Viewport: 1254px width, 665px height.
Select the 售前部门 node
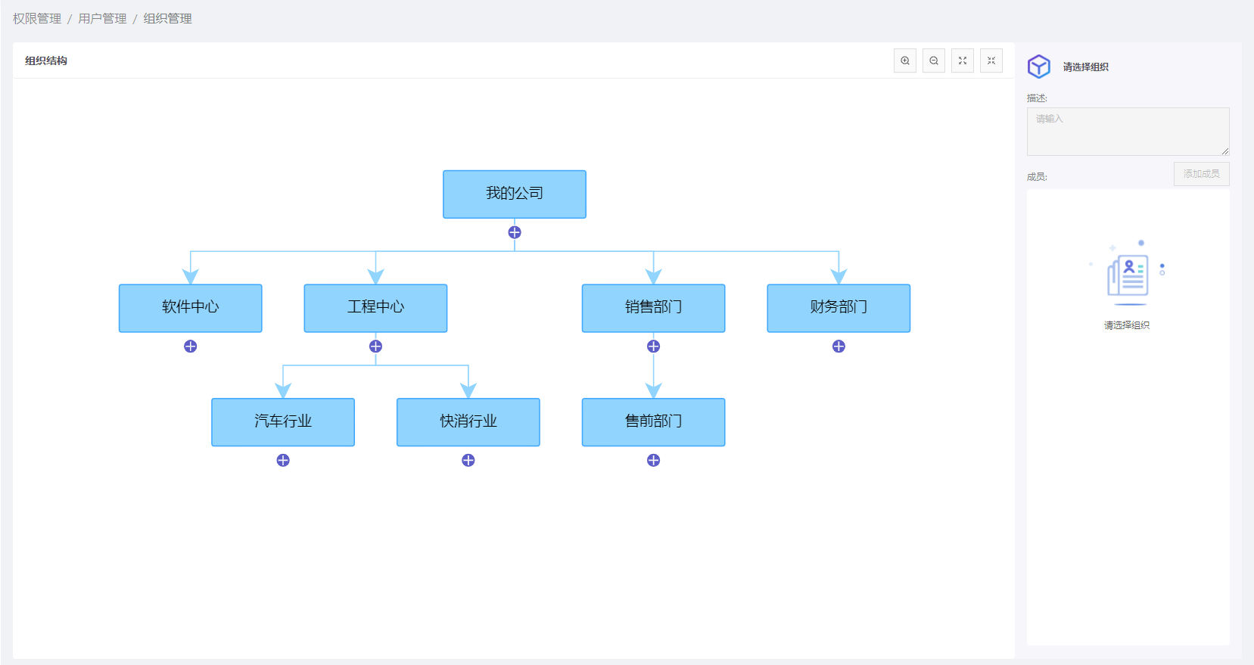click(654, 422)
